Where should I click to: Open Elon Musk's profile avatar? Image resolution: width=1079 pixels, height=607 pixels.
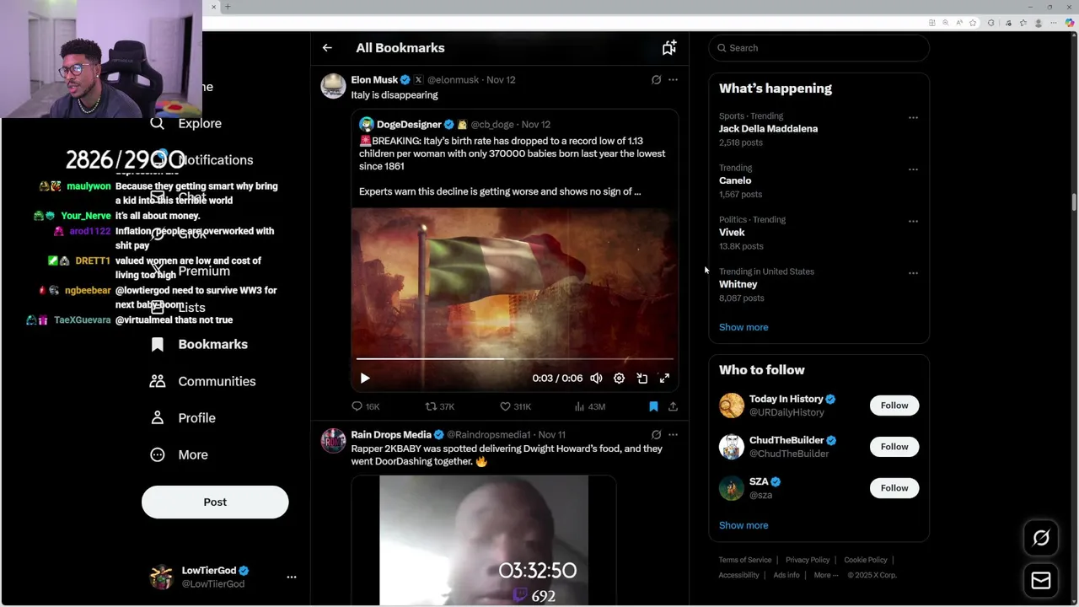333,86
